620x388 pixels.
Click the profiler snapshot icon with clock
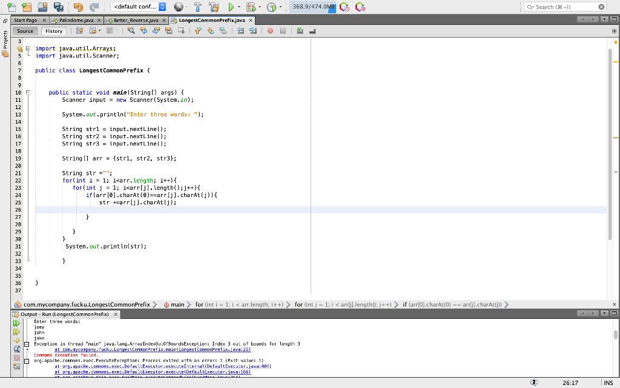(x=345, y=7)
